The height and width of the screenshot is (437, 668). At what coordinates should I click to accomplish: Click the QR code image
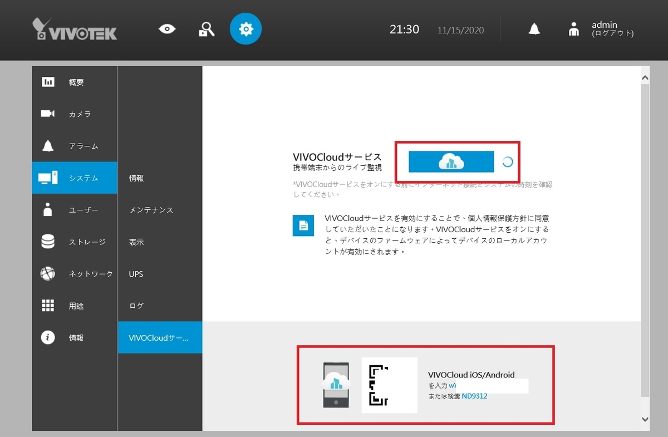390,385
